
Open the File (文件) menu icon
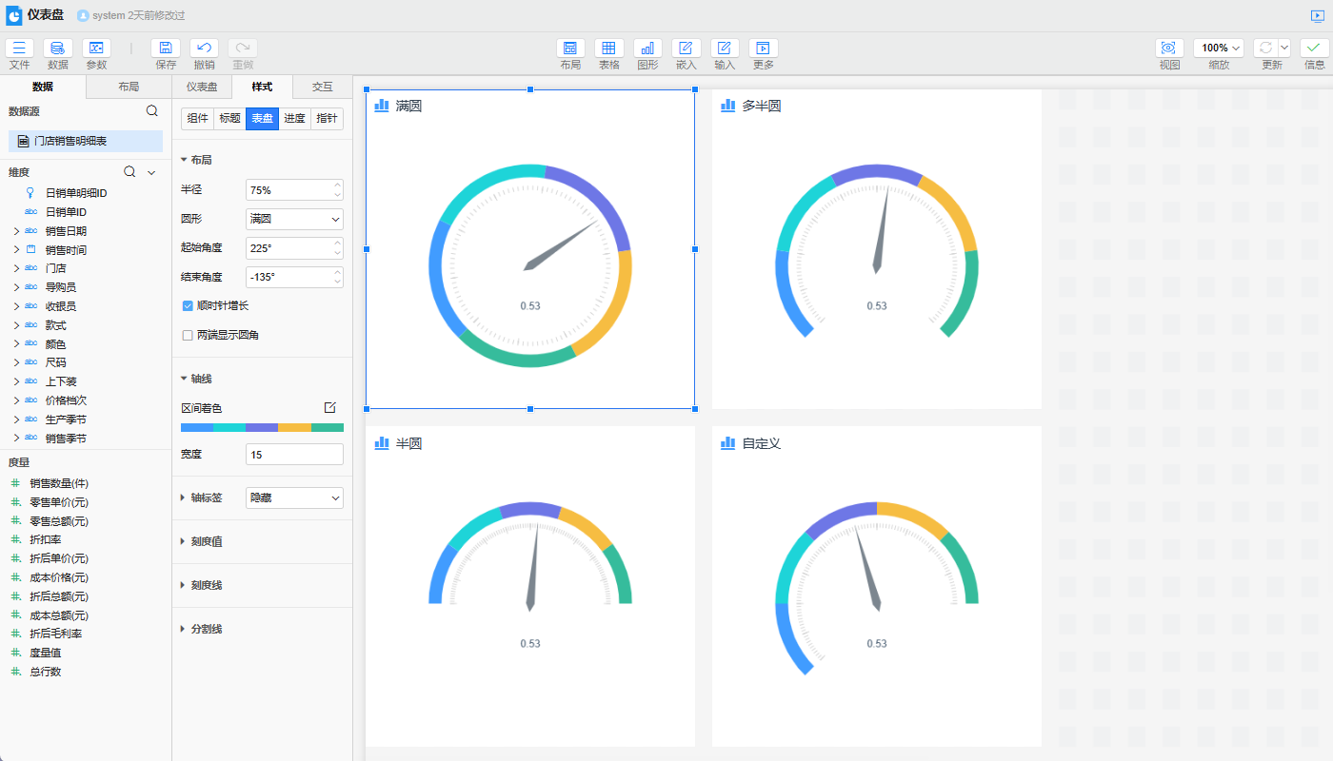pos(19,49)
